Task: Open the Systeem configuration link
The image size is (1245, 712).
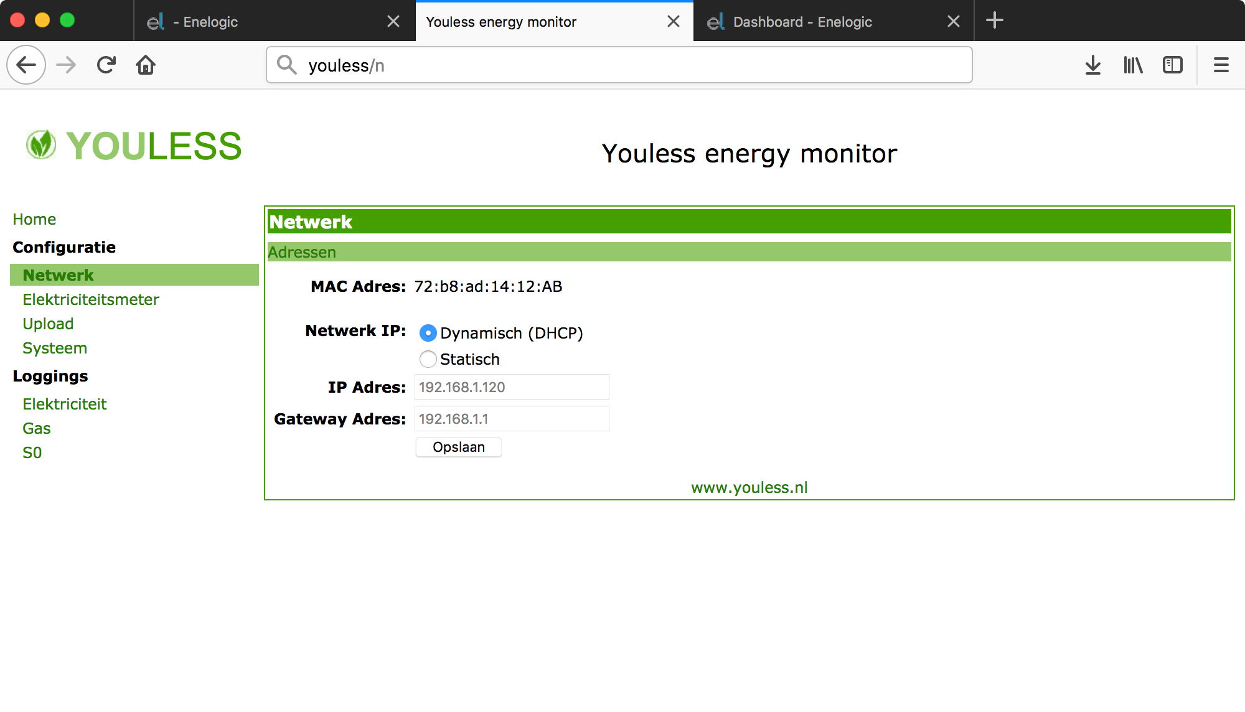Action: tap(55, 348)
